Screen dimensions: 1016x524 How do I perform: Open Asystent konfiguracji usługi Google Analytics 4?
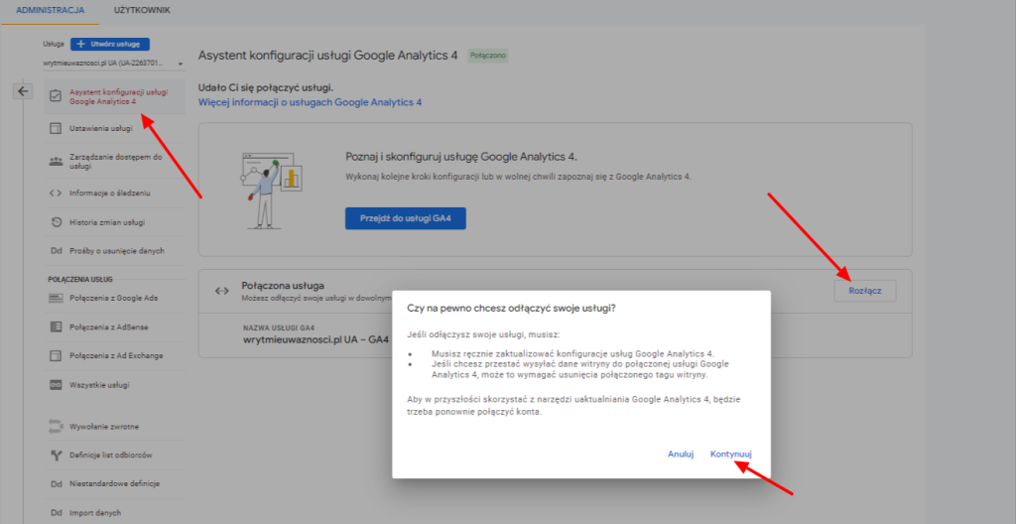click(113, 96)
